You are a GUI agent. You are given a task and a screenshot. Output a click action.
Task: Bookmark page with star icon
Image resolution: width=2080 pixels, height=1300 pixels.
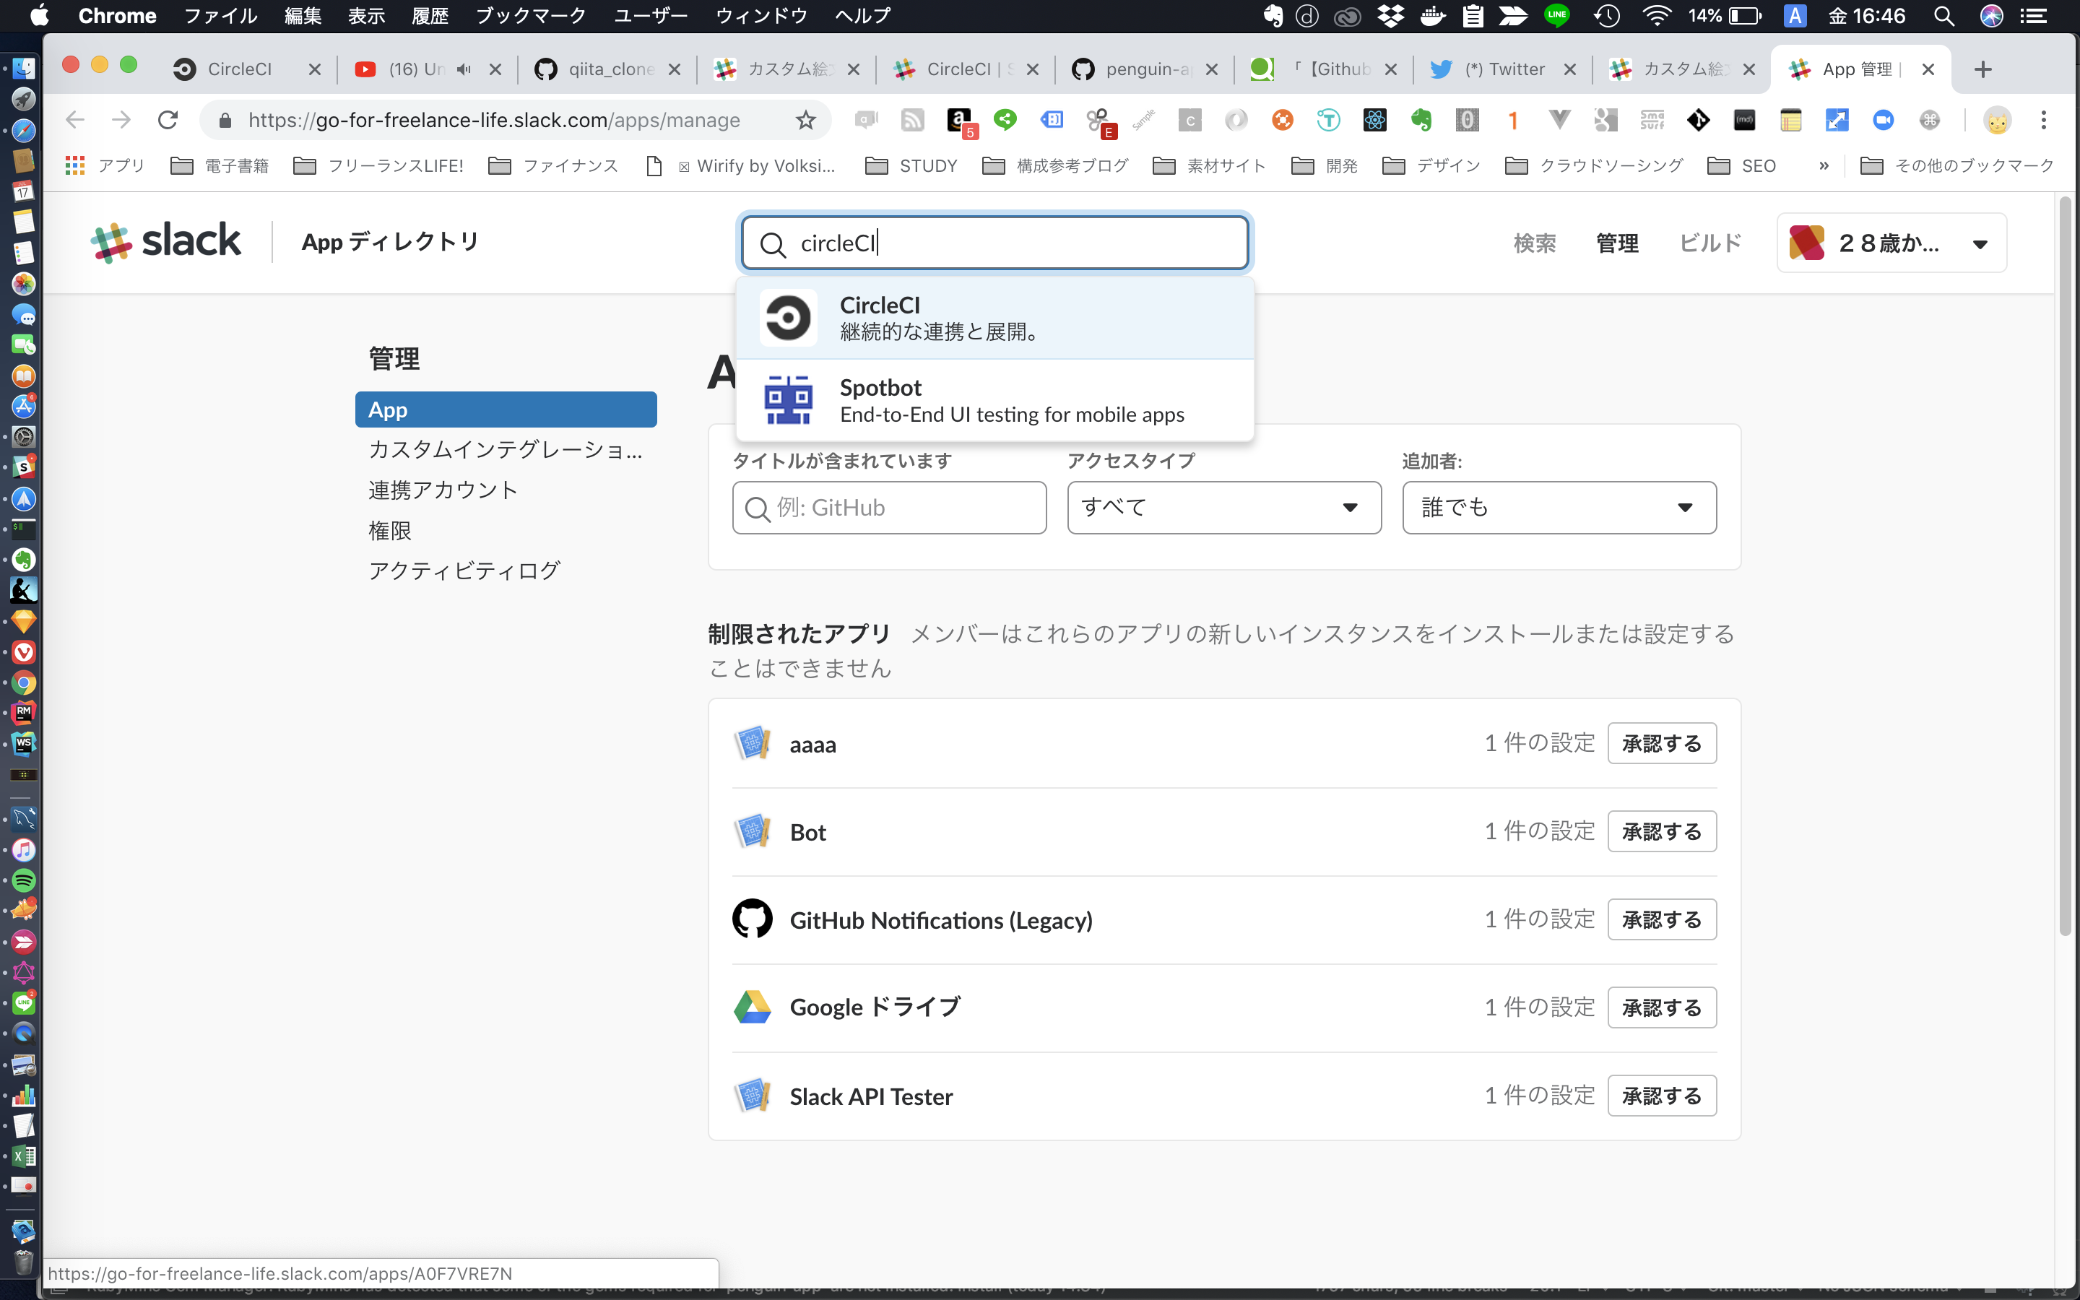805,121
